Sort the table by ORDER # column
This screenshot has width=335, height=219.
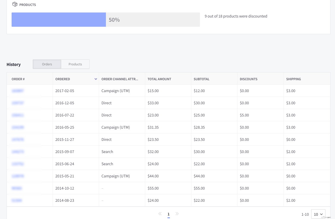pyautogui.click(x=18, y=79)
